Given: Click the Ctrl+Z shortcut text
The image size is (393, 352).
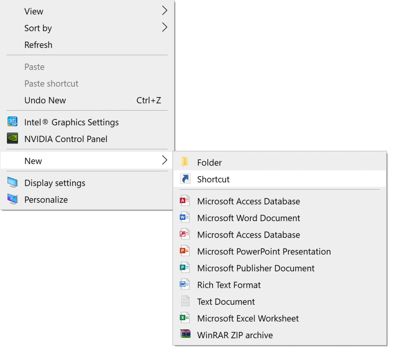Looking at the screenshot, I should 149,100.
